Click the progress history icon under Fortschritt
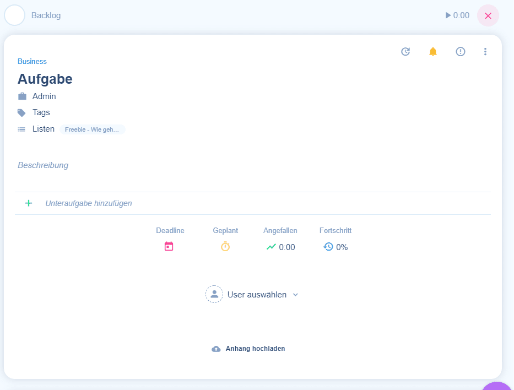The height and width of the screenshot is (390, 514). point(328,246)
